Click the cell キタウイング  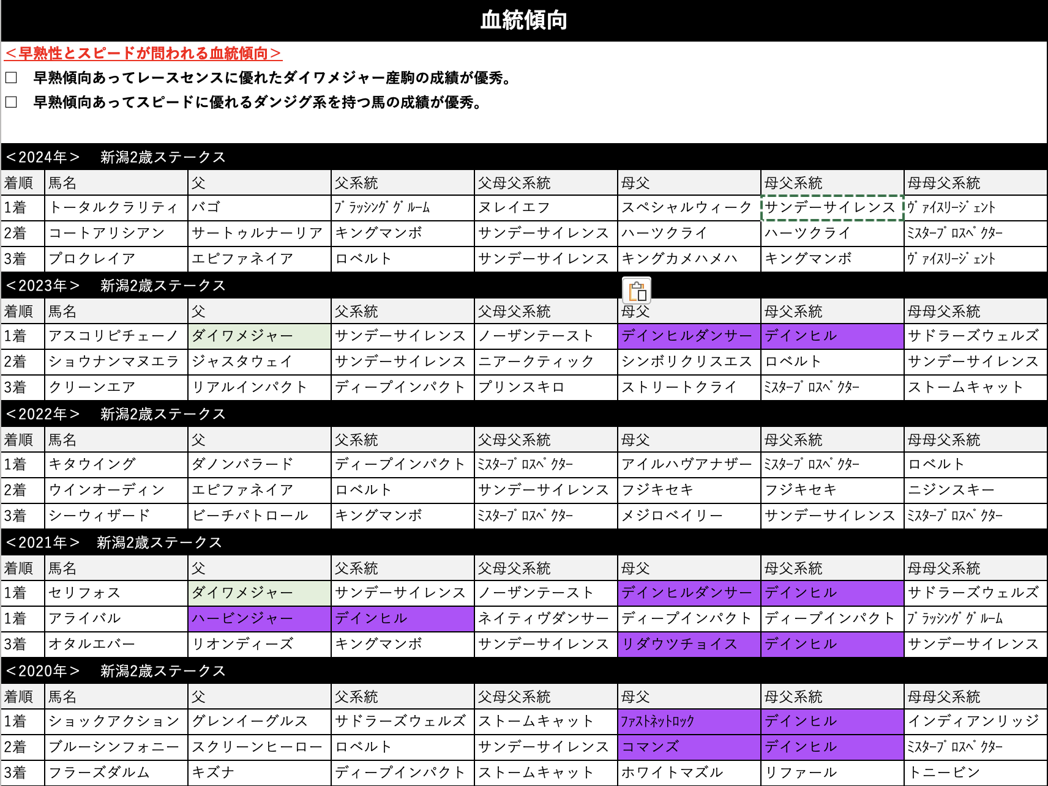tap(116, 465)
